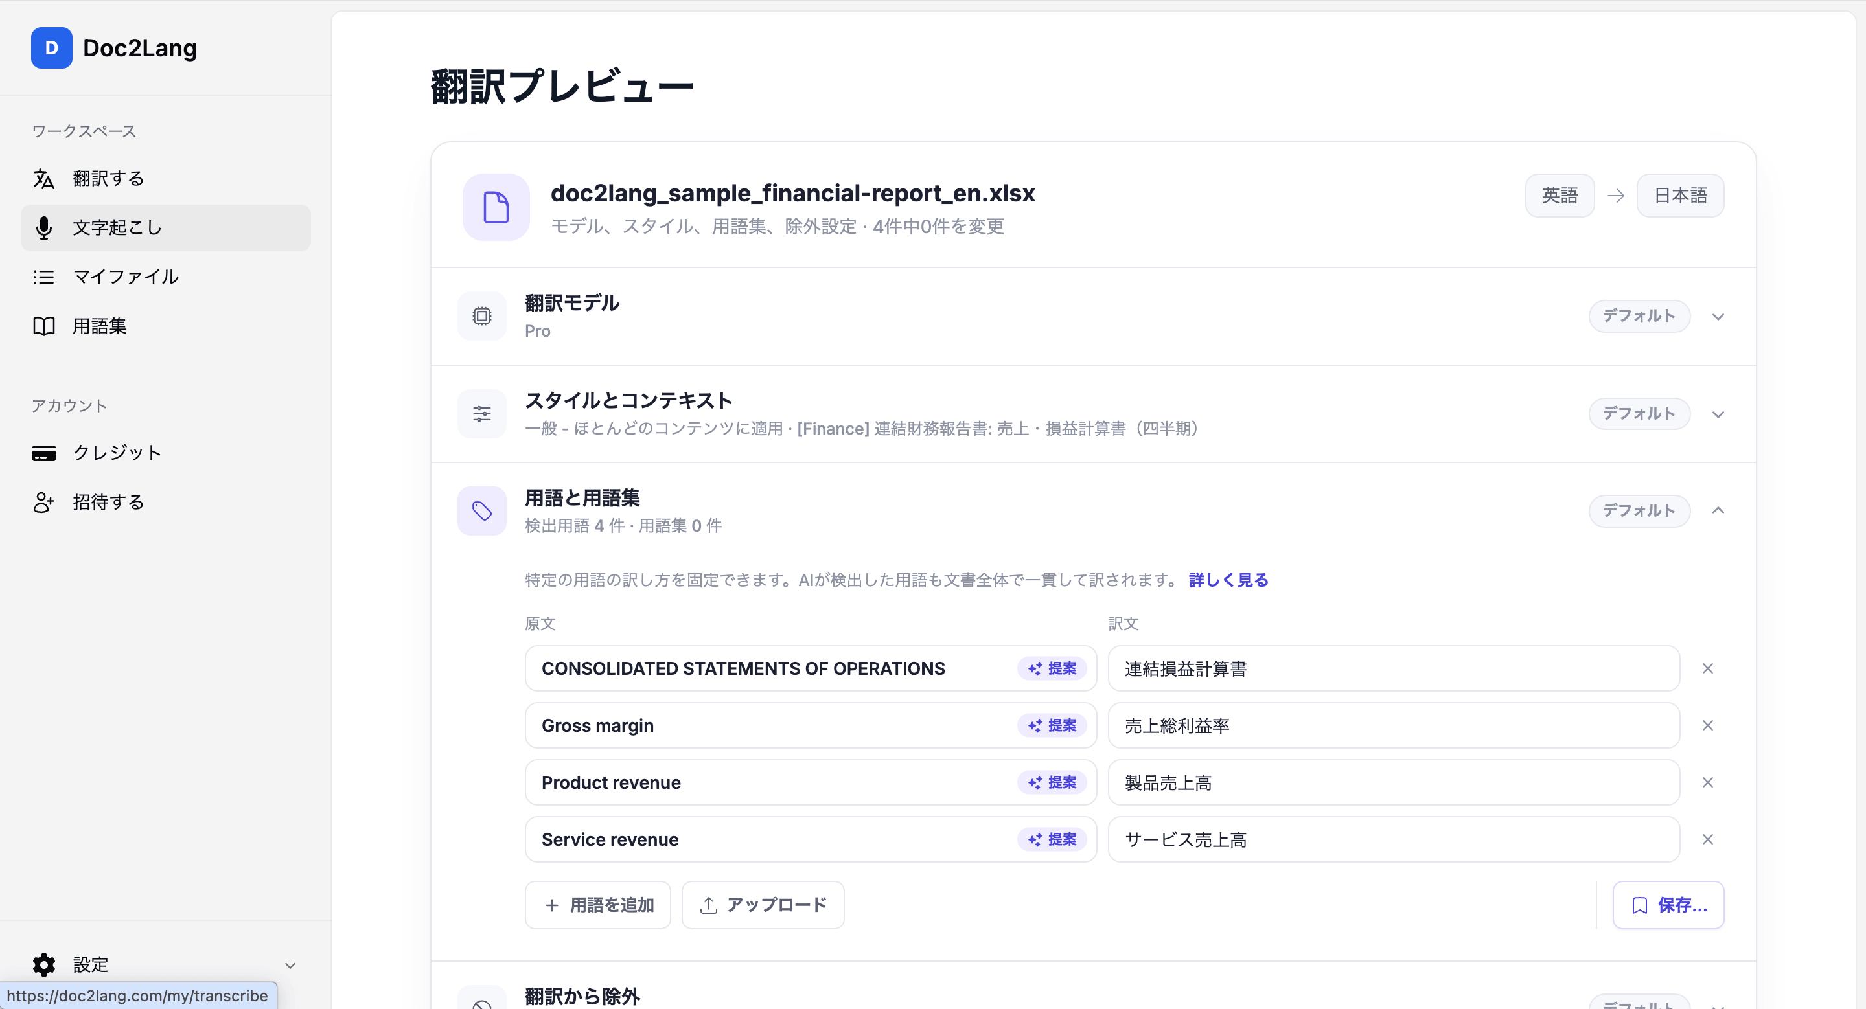Click the 翻訳プレビュー page heading

click(x=562, y=87)
